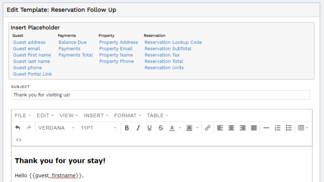Image resolution: width=324 pixels, height=182 pixels.
Task: Open the Insert menu
Action: point(96,115)
